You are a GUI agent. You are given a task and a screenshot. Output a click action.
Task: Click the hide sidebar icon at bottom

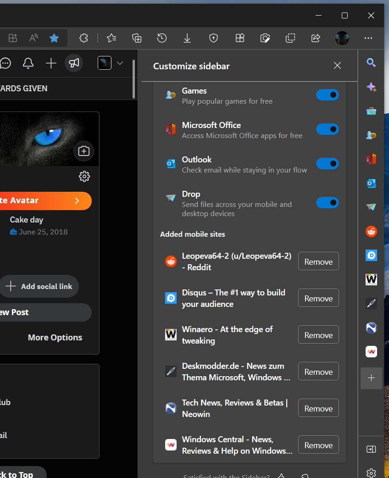click(x=371, y=449)
